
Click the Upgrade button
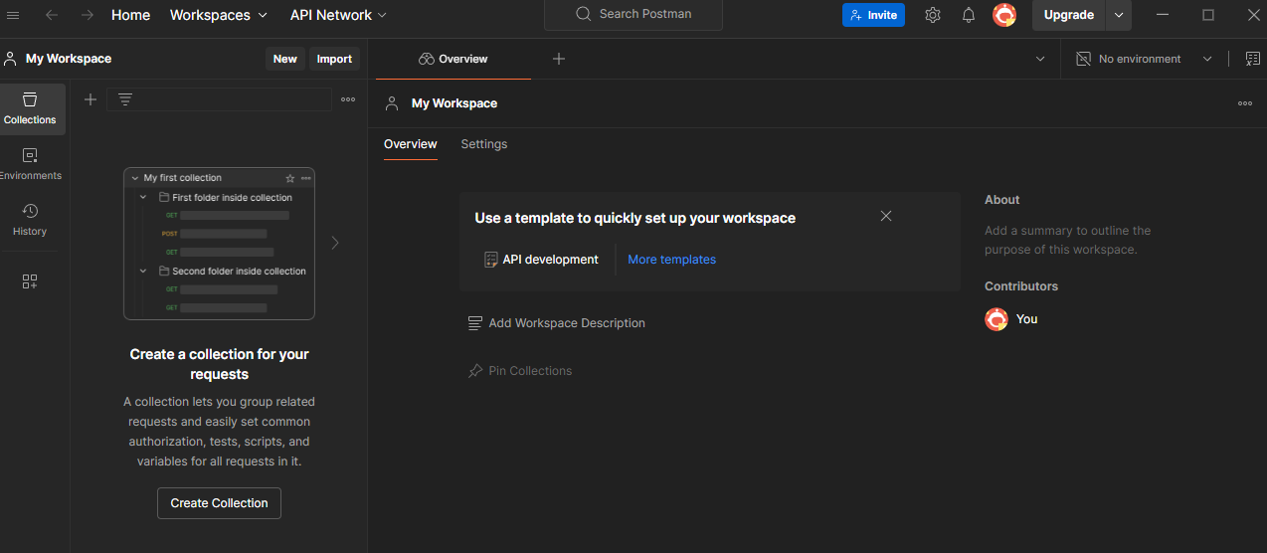pyautogui.click(x=1068, y=15)
